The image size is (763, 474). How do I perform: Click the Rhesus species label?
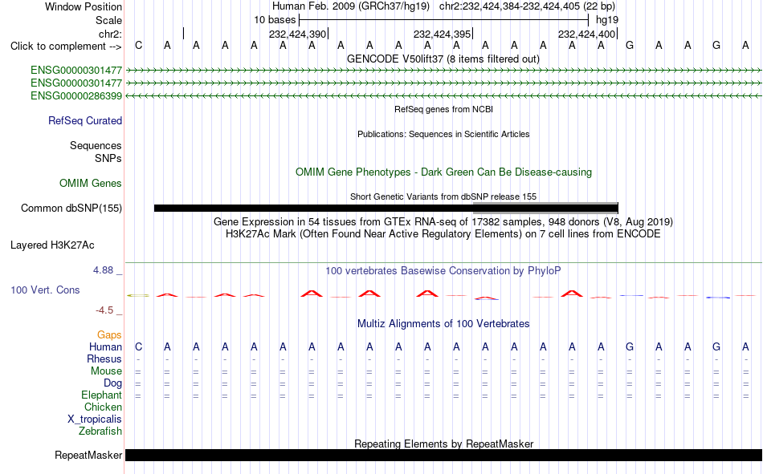(x=104, y=359)
